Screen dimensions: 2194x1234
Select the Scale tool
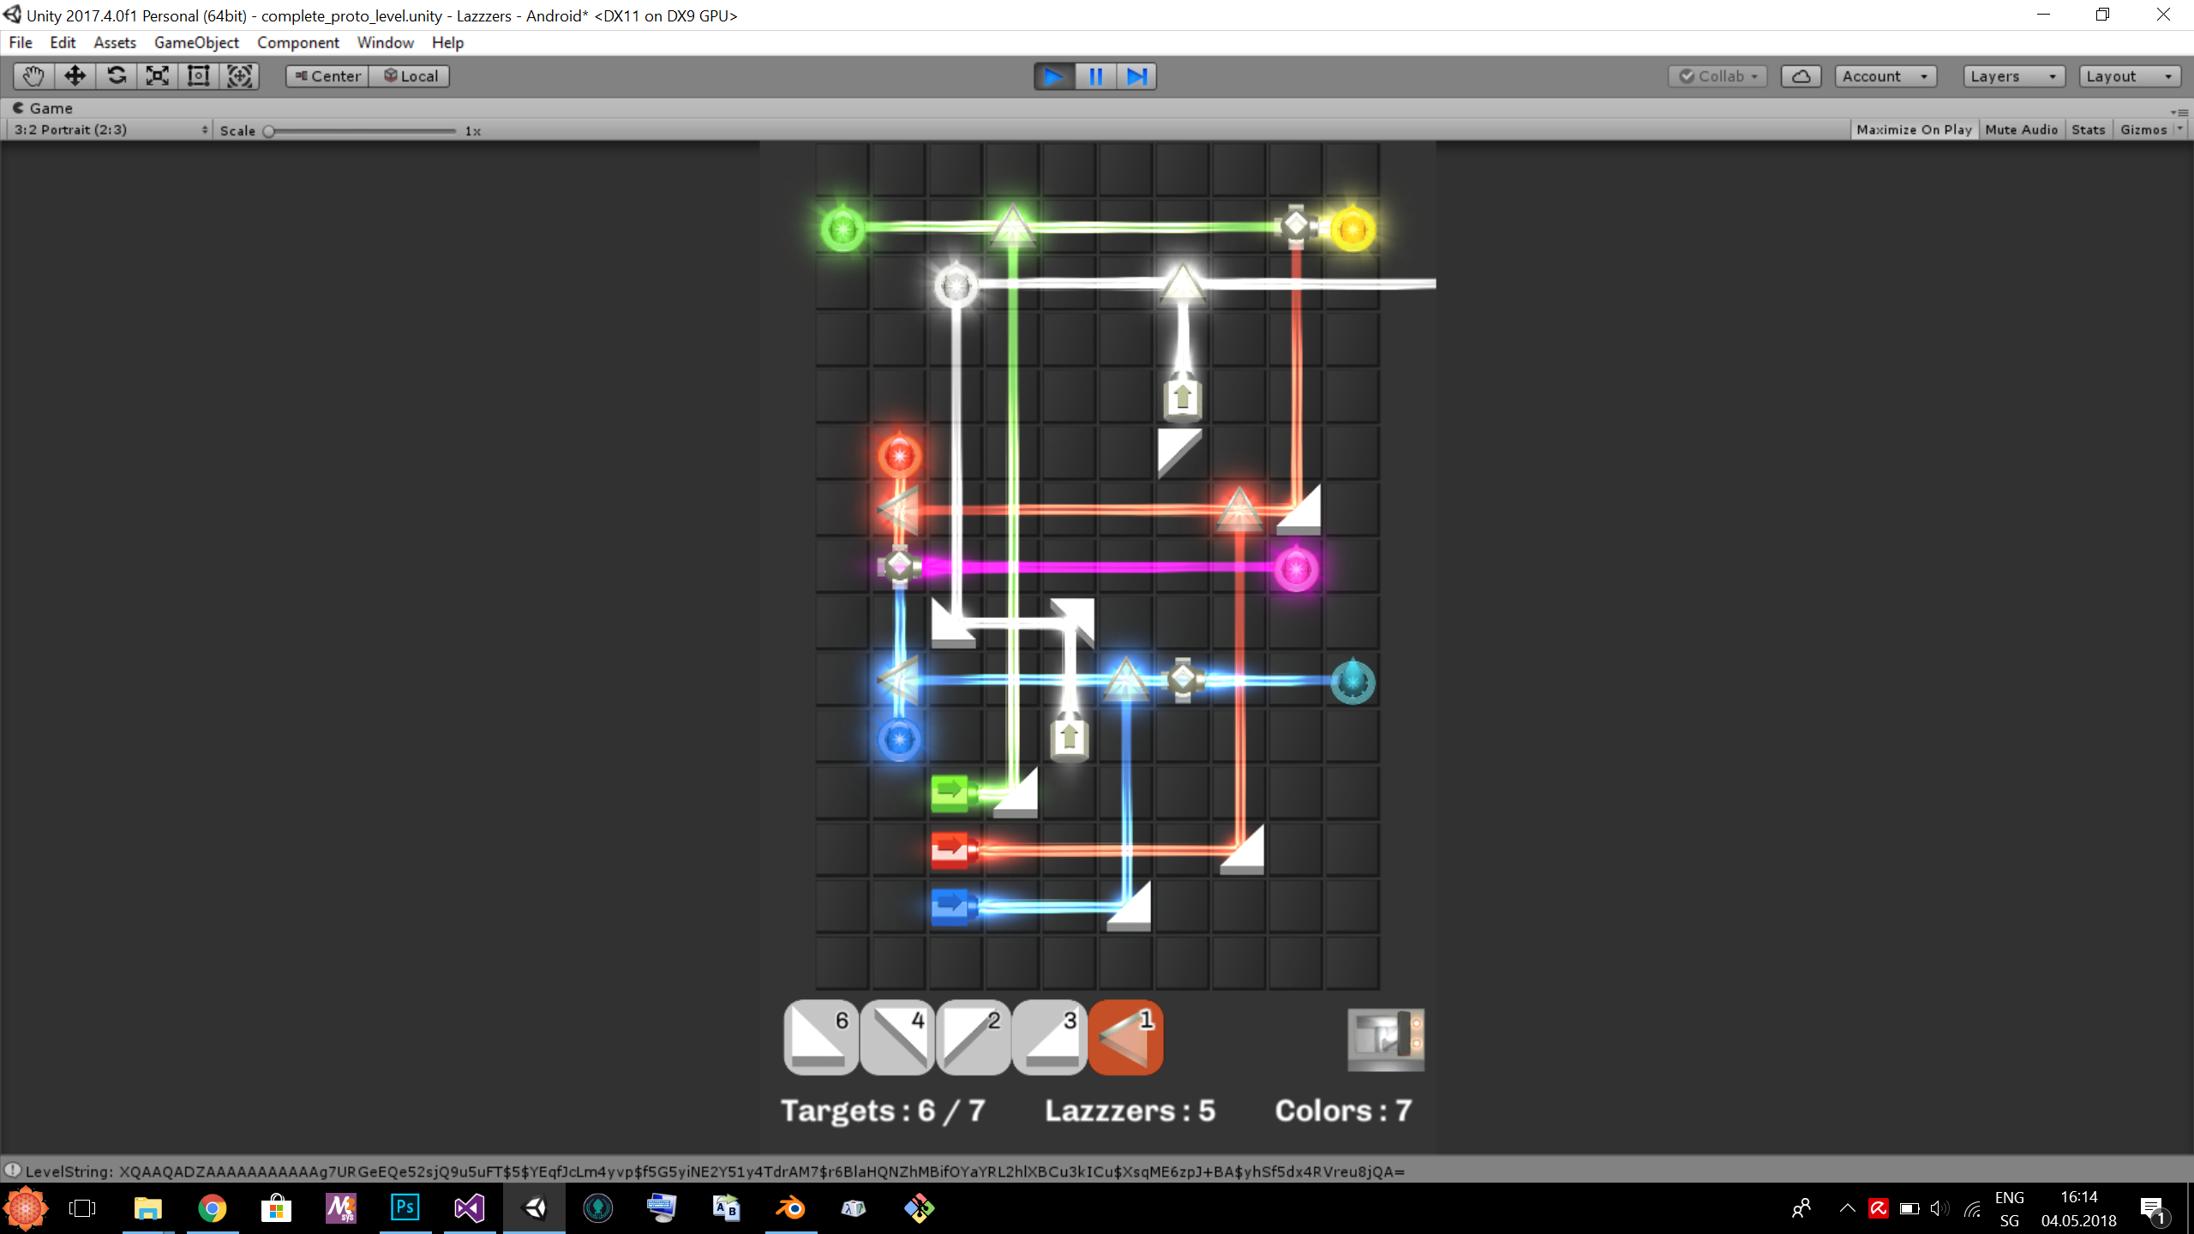[x=158, y=76]
